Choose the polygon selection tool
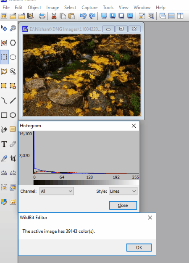The width and height of the screenshot is (189, 263). pos(13,42)
